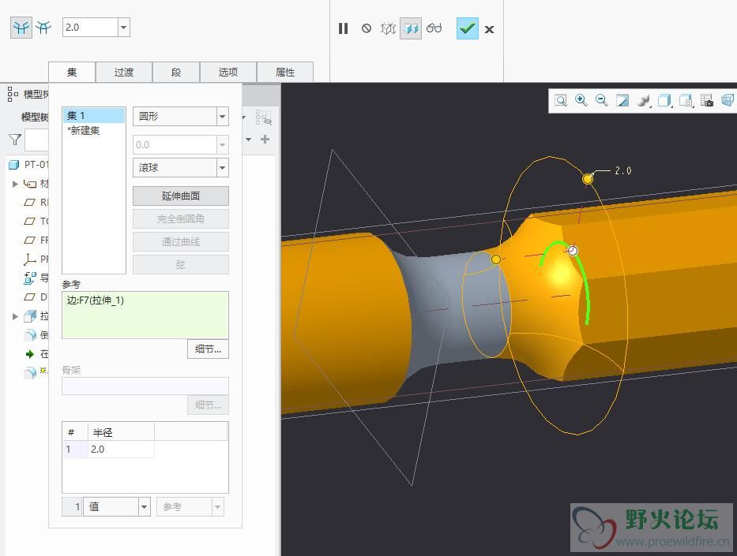The height and width of the screenshot is (556, 737).
Task: Open the dropdown arrow beside tree search field
Action: click(x=248, y=140)
